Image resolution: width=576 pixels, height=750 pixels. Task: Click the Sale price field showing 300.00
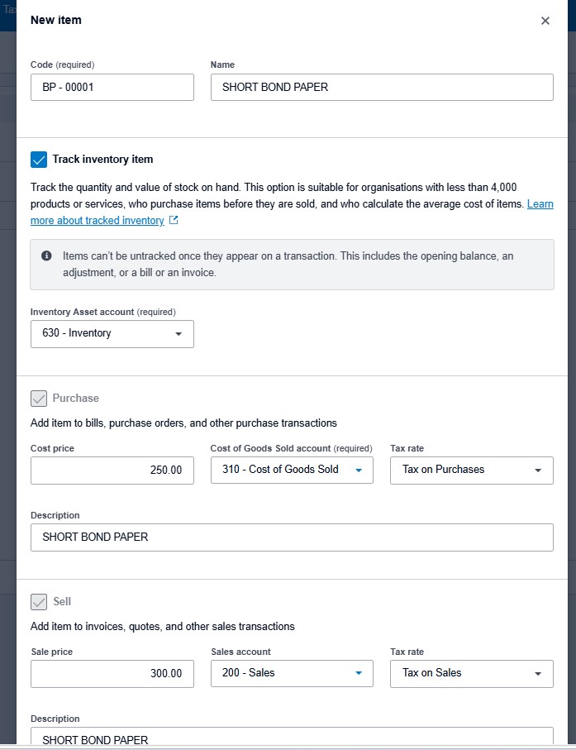click(x=112, y=673)
